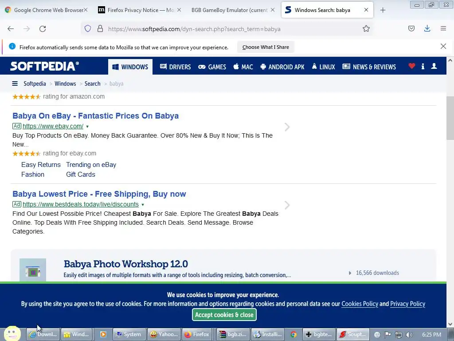The width and height of the screenshot is (454, 341).
Task: Open the News & Reviews section
Action: 369,67
